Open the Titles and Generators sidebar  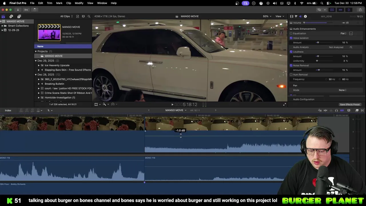coord(19,16)
